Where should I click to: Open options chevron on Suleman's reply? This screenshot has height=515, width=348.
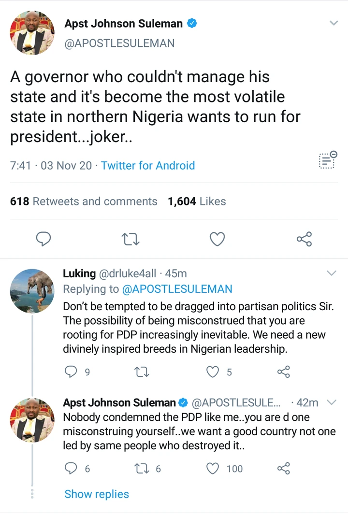pyautogui.click(x=332, y=402)
